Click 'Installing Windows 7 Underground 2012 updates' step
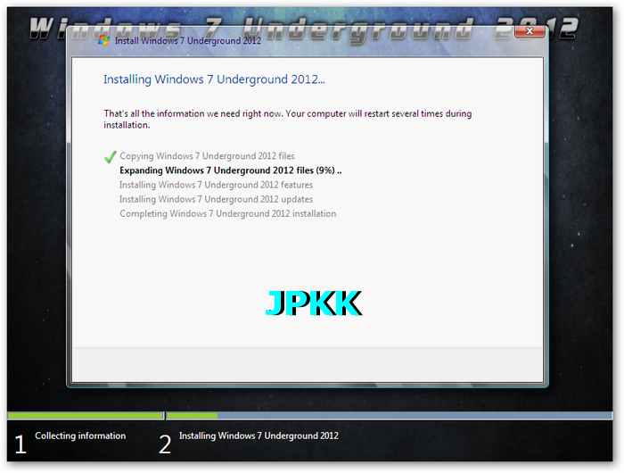The height and width of the screenshot is (473, 624). pos(216,199)
